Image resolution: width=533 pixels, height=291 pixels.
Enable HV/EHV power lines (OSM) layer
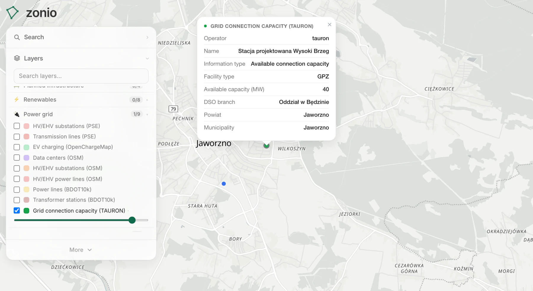[x=17, y=179]
